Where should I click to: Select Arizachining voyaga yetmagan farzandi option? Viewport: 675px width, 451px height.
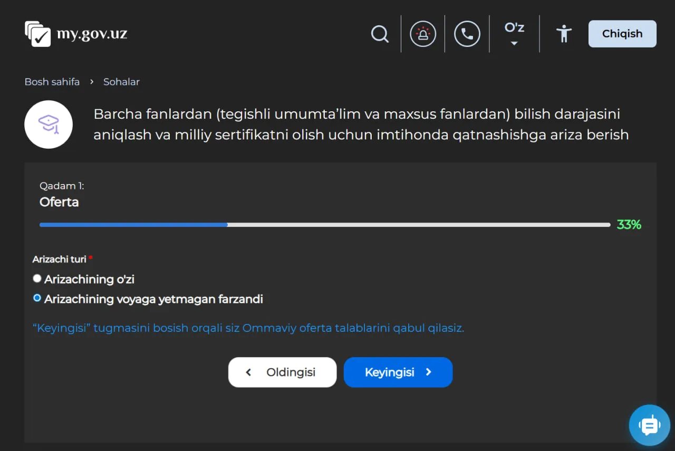tap(37, 298)
